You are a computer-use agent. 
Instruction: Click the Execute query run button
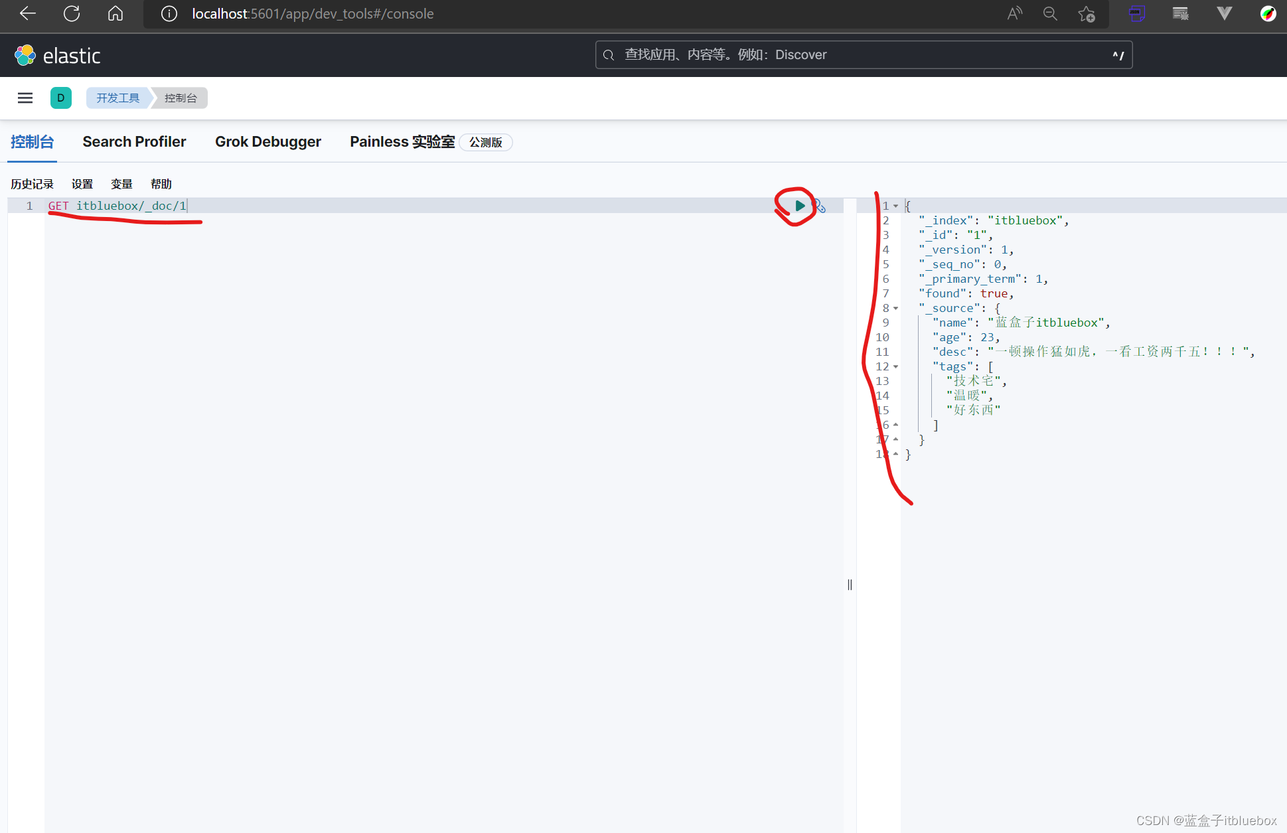click(x=798, y=206)
